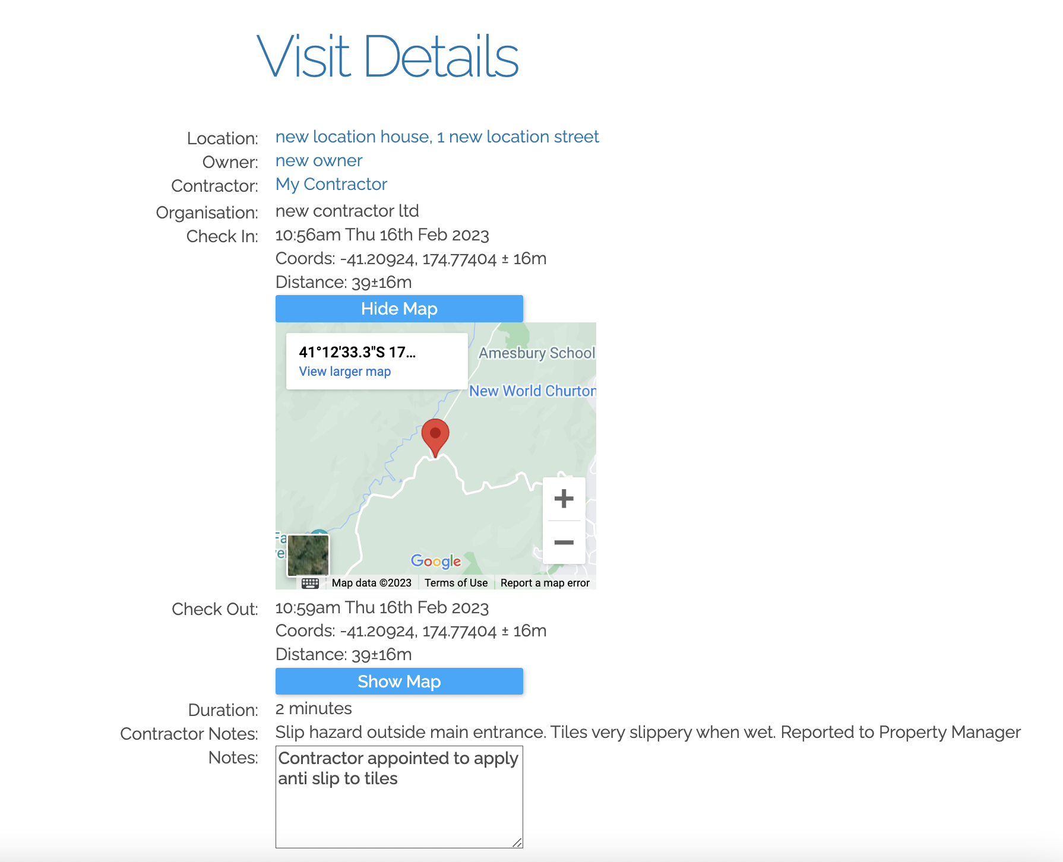The image size is (1063, 862).
Task: Click the Google logo on the map
Action: pos(435,561)
